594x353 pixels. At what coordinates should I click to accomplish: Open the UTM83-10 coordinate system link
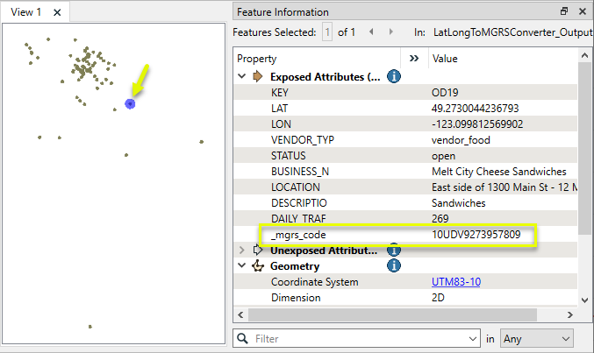[455, 282]
